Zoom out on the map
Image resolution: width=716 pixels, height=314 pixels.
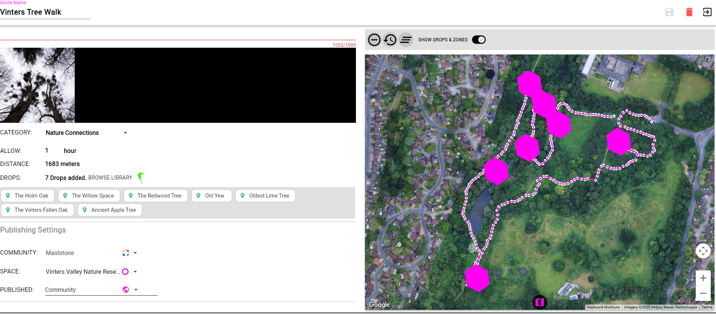[703, 293]
